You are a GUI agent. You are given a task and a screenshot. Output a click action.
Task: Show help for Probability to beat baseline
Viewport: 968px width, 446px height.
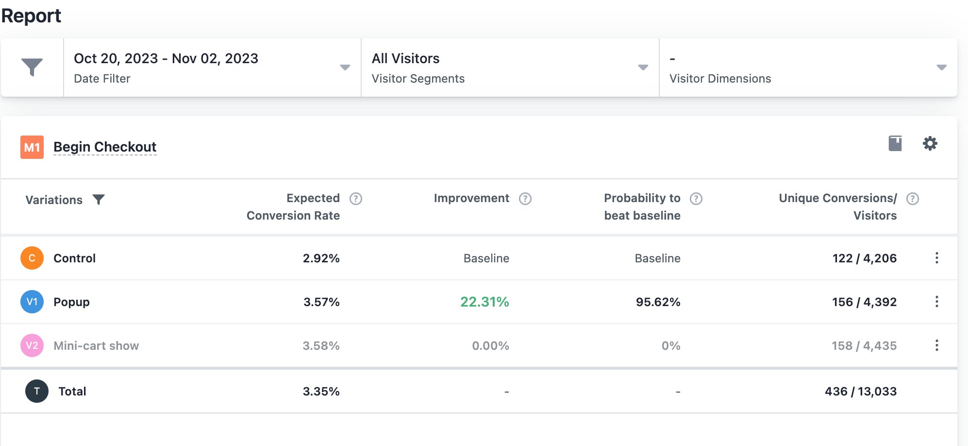(x=696, y=199)
